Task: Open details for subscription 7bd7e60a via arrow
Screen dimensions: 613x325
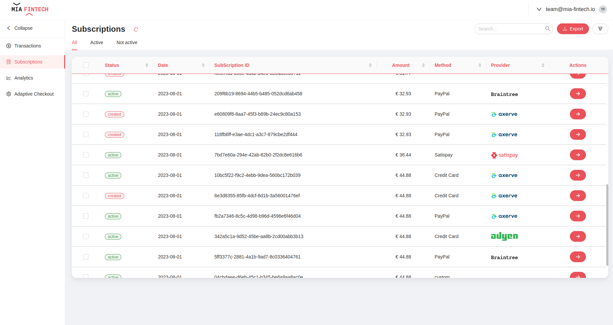Action: click(578, 155)
